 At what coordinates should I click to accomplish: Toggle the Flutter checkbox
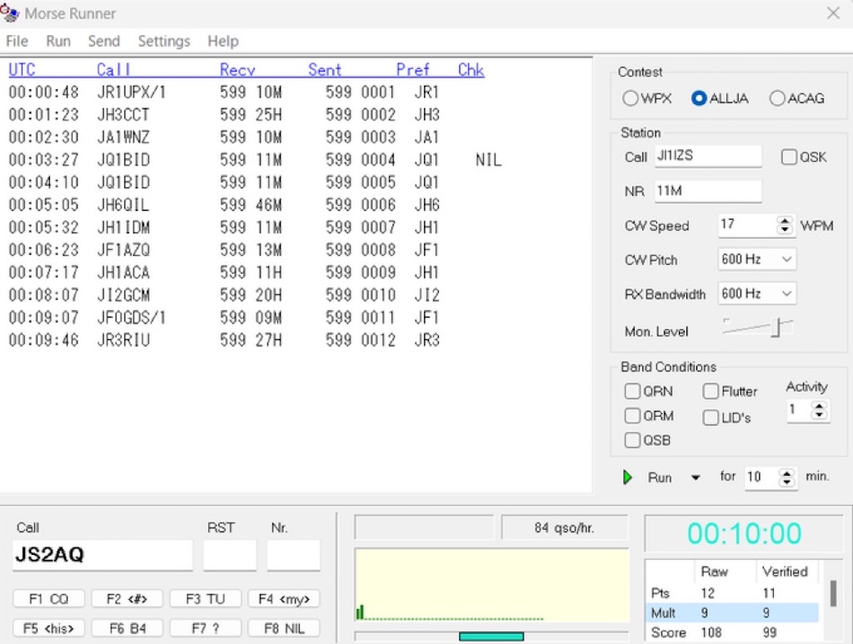711,391
